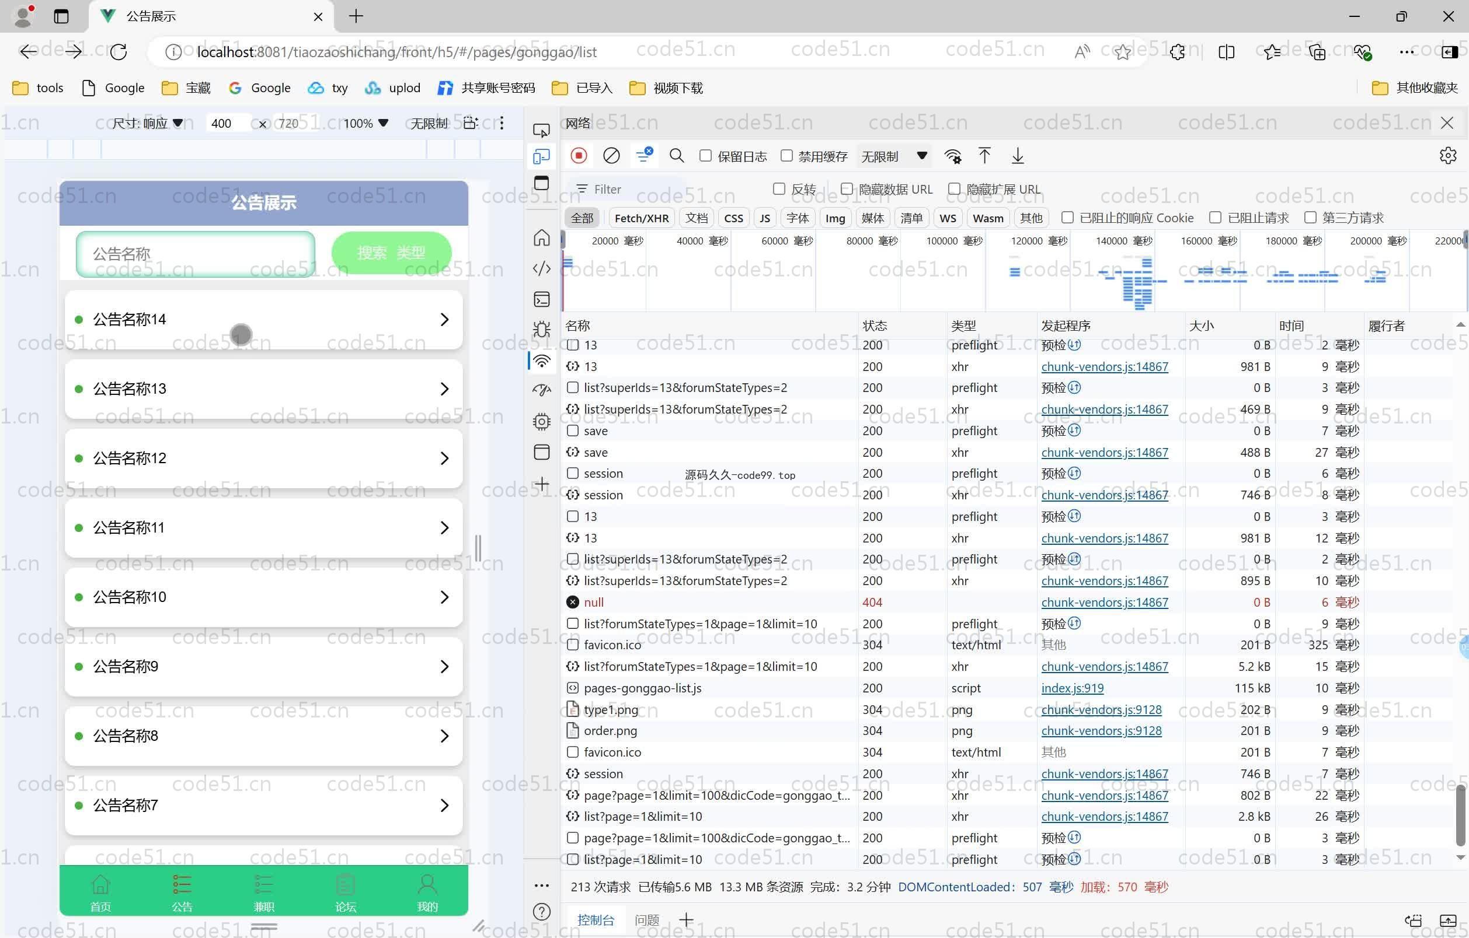Enable the 保留日志 checkbox
1469x938 pixels.
705,156
